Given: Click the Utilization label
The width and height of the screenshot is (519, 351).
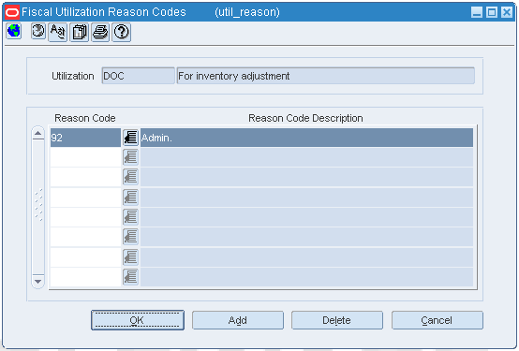Looking at the screenshot, I should (x=73, y=76).
